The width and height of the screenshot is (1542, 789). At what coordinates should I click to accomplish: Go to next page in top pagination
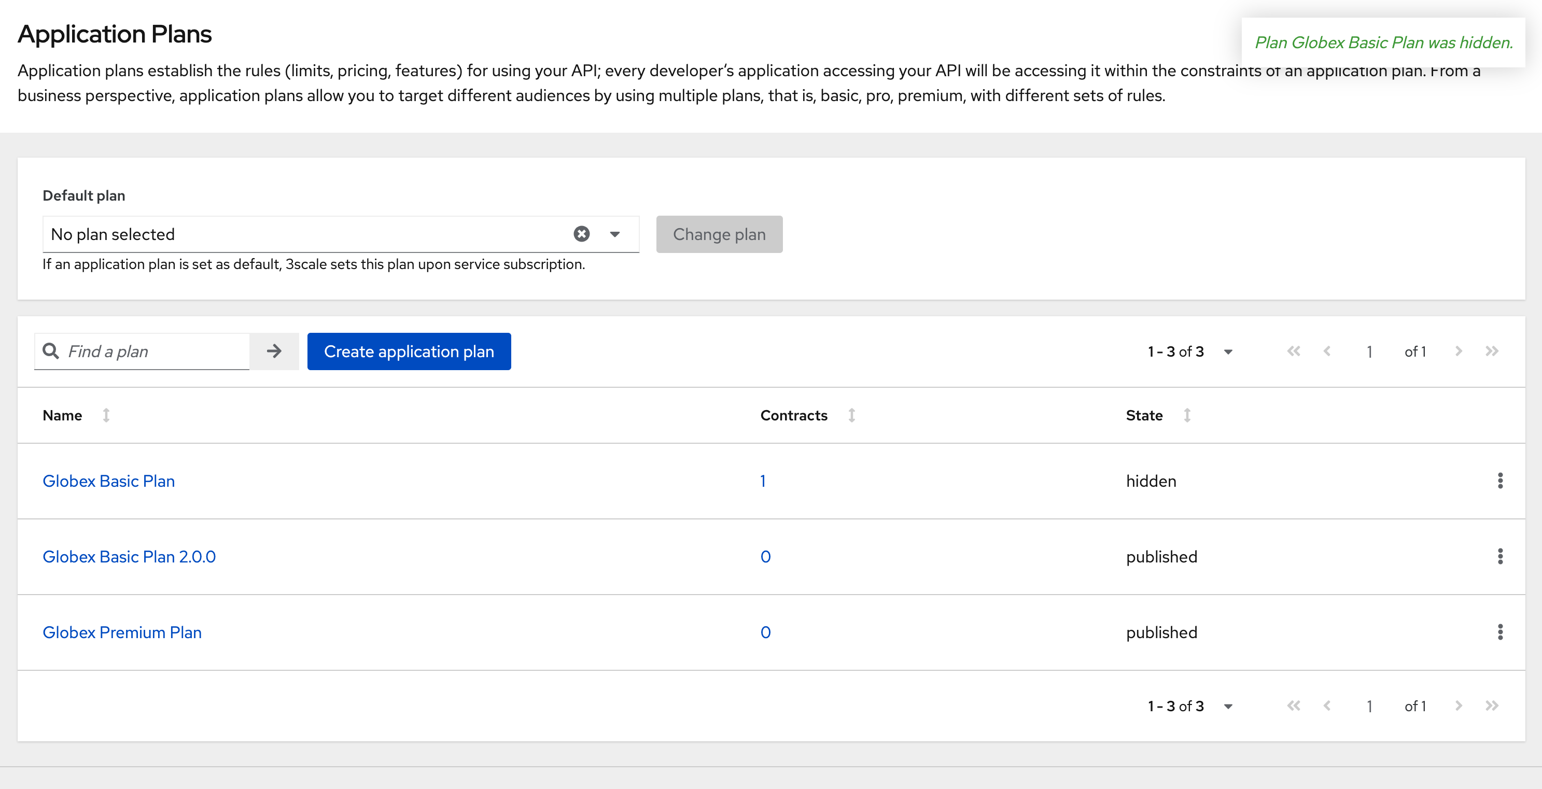(1458, 351)
